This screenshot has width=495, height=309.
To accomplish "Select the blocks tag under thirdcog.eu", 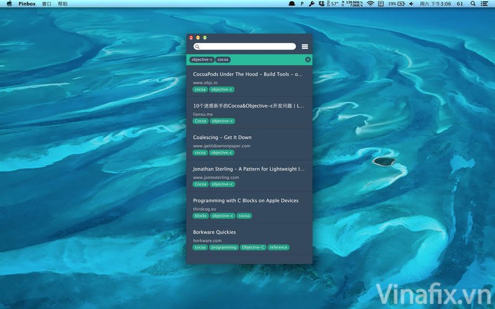I will tap(200, 216).
